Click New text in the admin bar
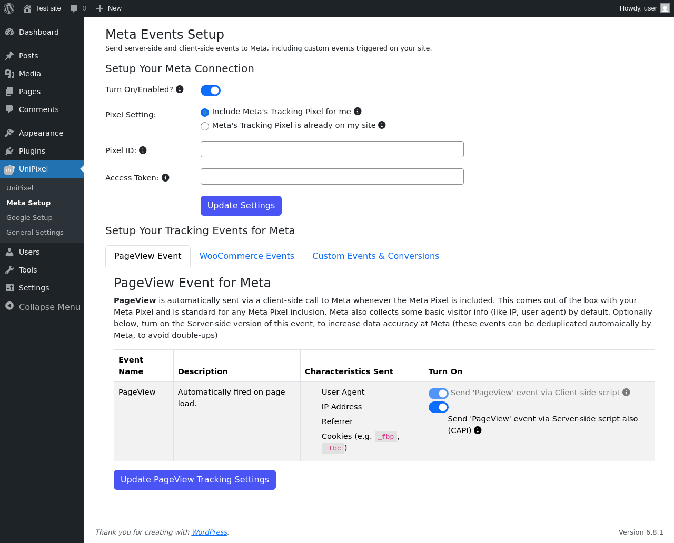674x543 pixels. [115, 8]
